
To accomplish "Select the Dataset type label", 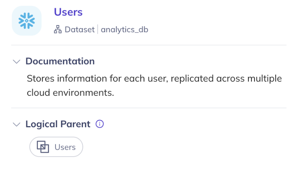I will pyautogui.click(x=79, y=30).
